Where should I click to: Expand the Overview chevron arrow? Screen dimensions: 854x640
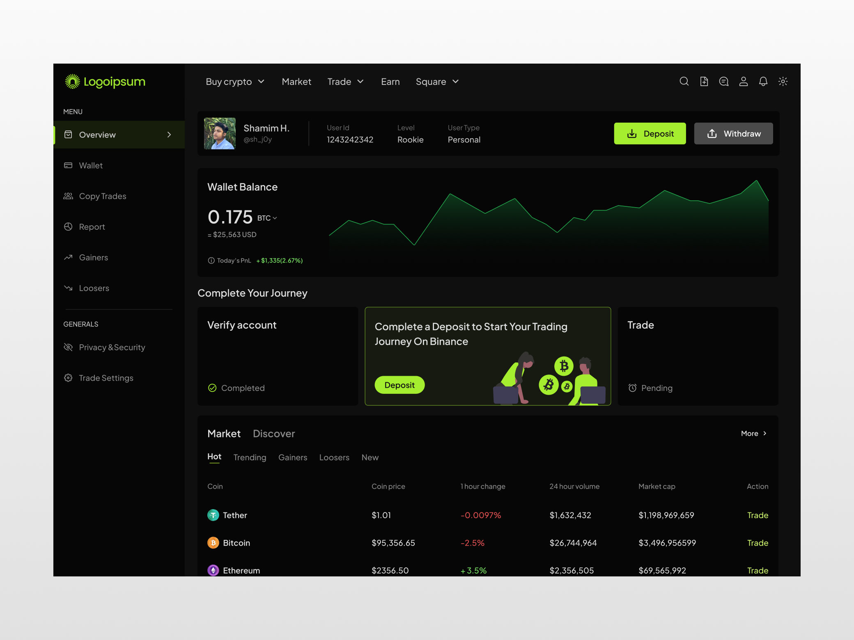pyautogui.click(x=169, y=135)
